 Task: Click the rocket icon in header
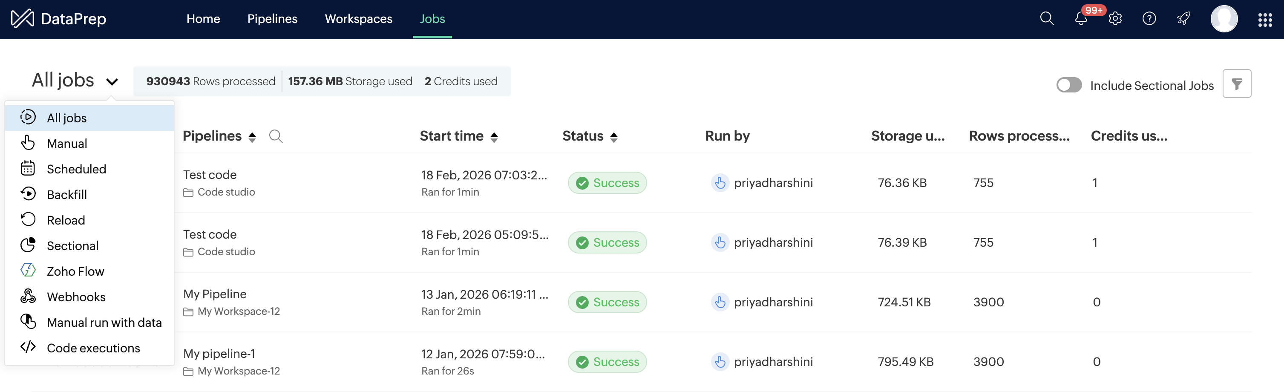pyautogui.click(x=1183, y=19)
